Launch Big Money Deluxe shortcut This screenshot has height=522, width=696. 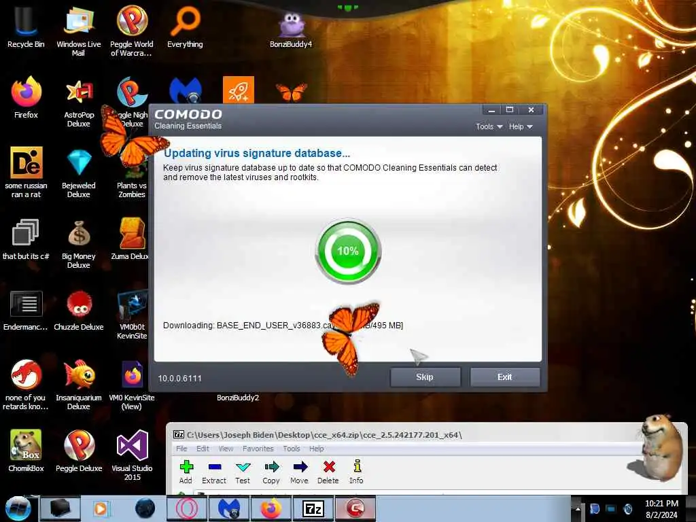pyautogui.click(x=79, y=244)
